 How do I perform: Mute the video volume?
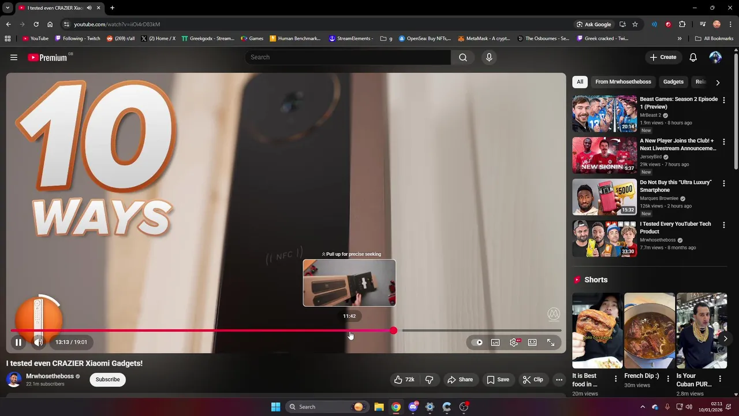(x=39, y=343)
